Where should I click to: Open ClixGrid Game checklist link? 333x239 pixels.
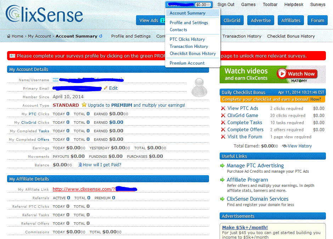point(243,115)
